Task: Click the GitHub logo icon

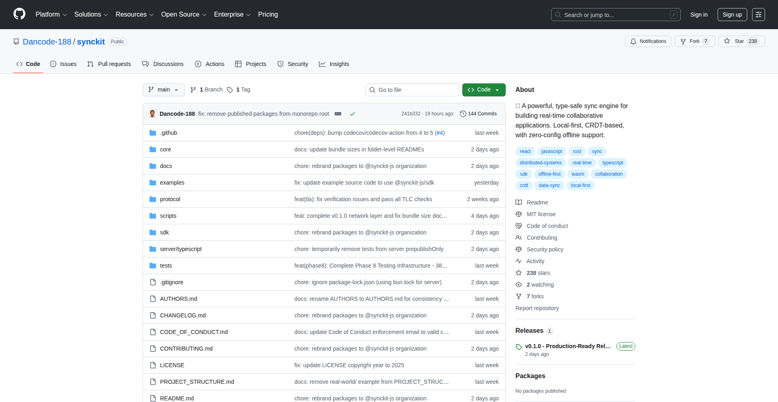Action: click(19, 14)
